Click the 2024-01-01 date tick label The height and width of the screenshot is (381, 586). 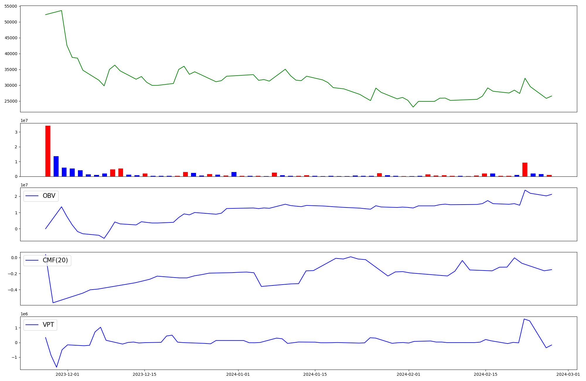pyautogui.click(x=238, y=374)
